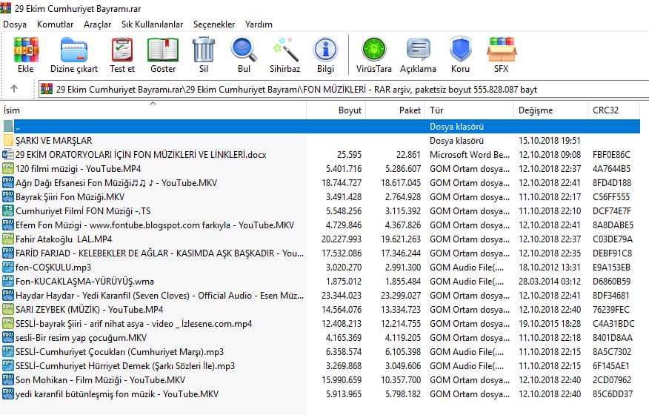Image resolution: width=649 pixels, height=415 pixels.
Task: Start VirüsTara virus scan
Action: tap(373, 54)
